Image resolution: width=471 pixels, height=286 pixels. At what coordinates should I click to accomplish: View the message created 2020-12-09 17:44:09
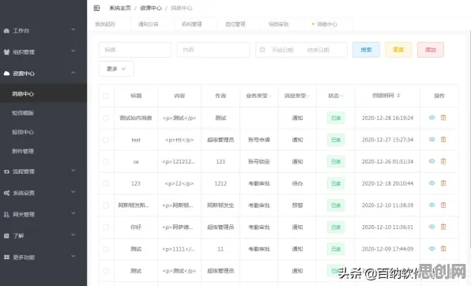432,248
